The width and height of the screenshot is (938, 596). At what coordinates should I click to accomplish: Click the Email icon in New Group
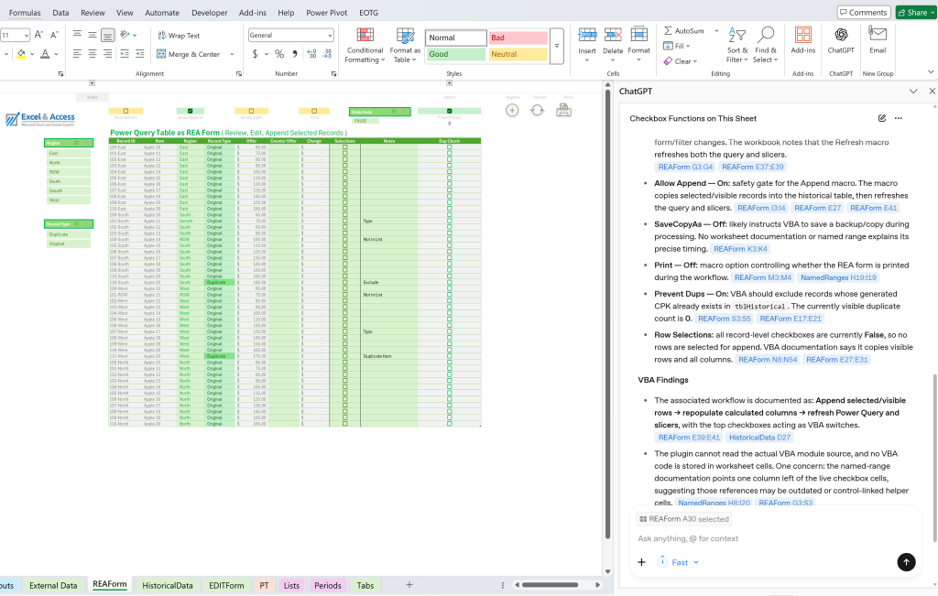(878, 40)
